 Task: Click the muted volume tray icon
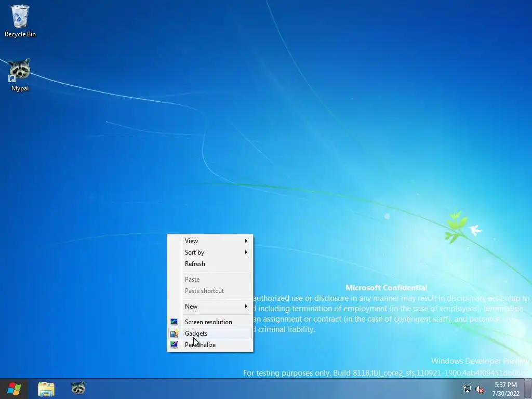[480, 389]
